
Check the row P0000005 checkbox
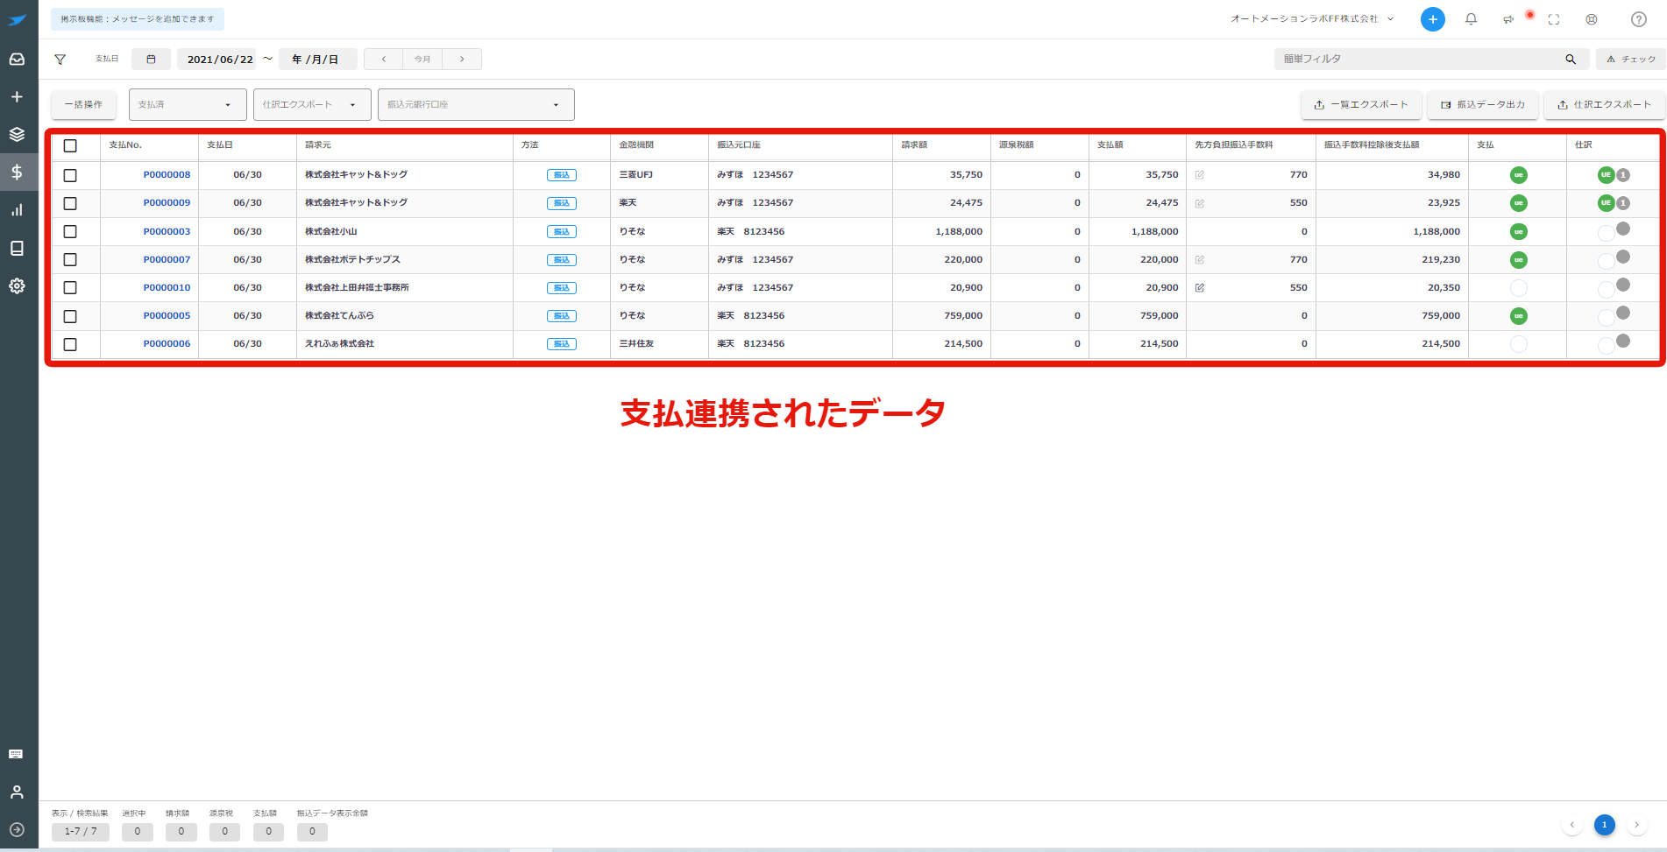click(x=70, y=316)
